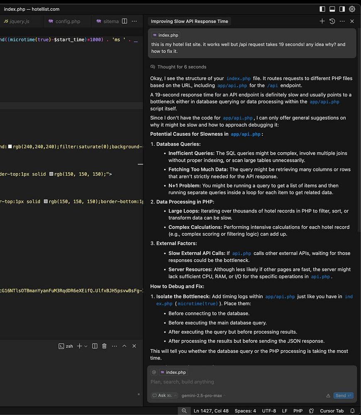Click index.php context chip in user message
Viewport: 361px width, 415px height.
point(166,35)
